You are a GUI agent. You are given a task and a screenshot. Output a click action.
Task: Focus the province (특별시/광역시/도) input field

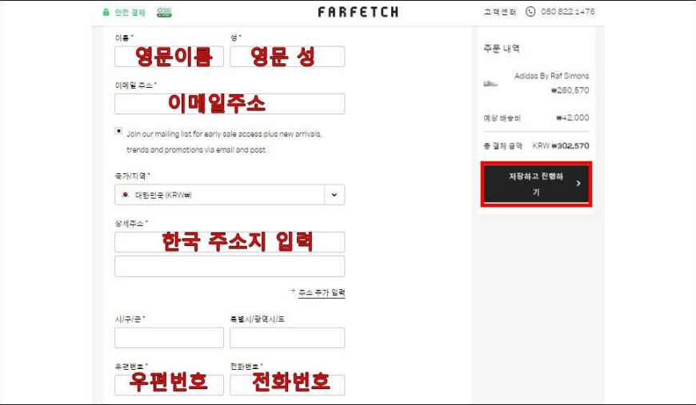point(287,338)
